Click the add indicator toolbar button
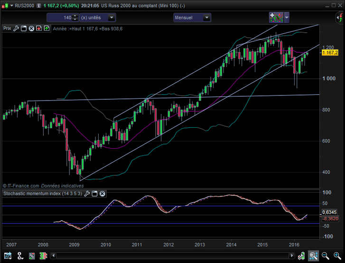Viewport: 345px width, 263px height. (276, 18)
